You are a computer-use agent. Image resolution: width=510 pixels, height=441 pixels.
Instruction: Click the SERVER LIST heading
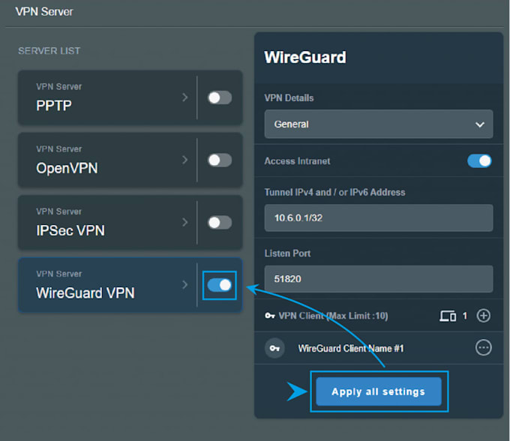pos(49,51)
